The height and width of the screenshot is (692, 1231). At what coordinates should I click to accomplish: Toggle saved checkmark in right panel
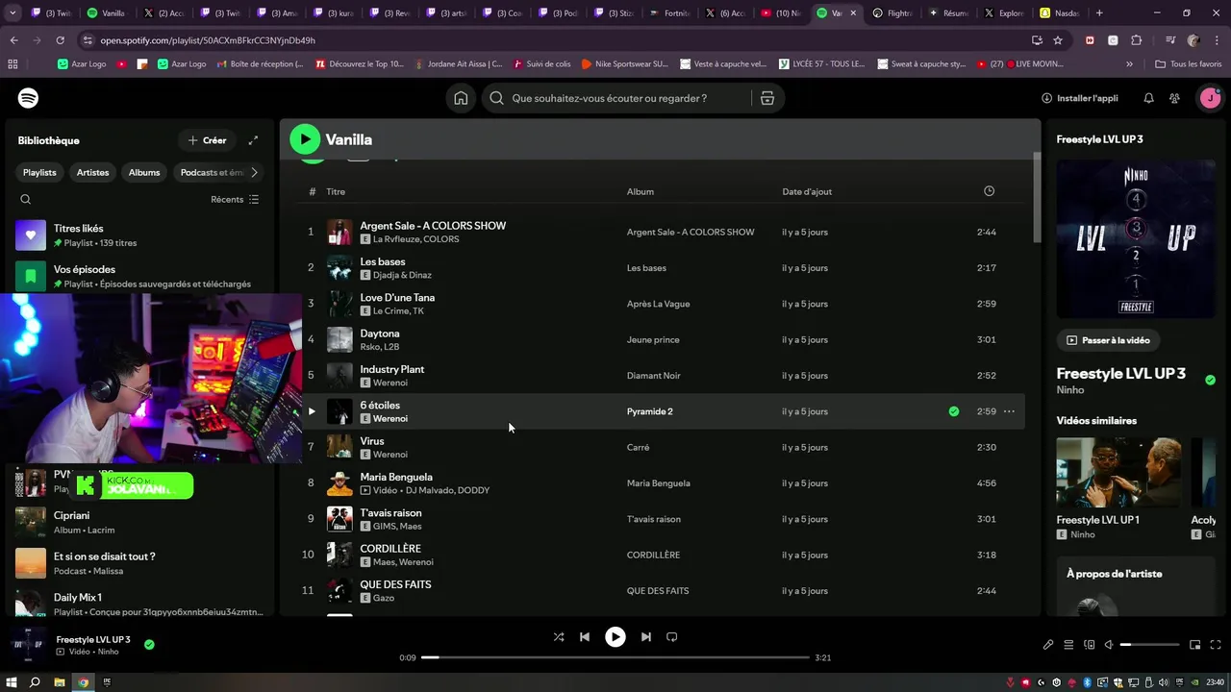tap(1210, 380)
